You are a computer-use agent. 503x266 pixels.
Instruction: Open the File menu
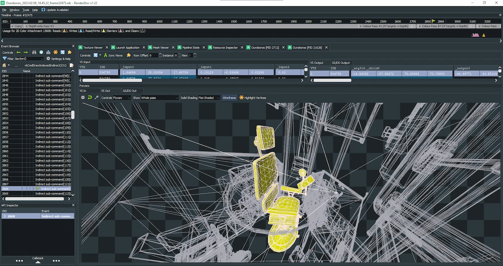point(4,10)
